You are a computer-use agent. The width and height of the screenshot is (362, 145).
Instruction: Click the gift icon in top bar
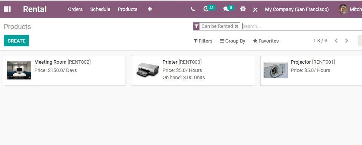pyautogui.click(x=242, y=9)
